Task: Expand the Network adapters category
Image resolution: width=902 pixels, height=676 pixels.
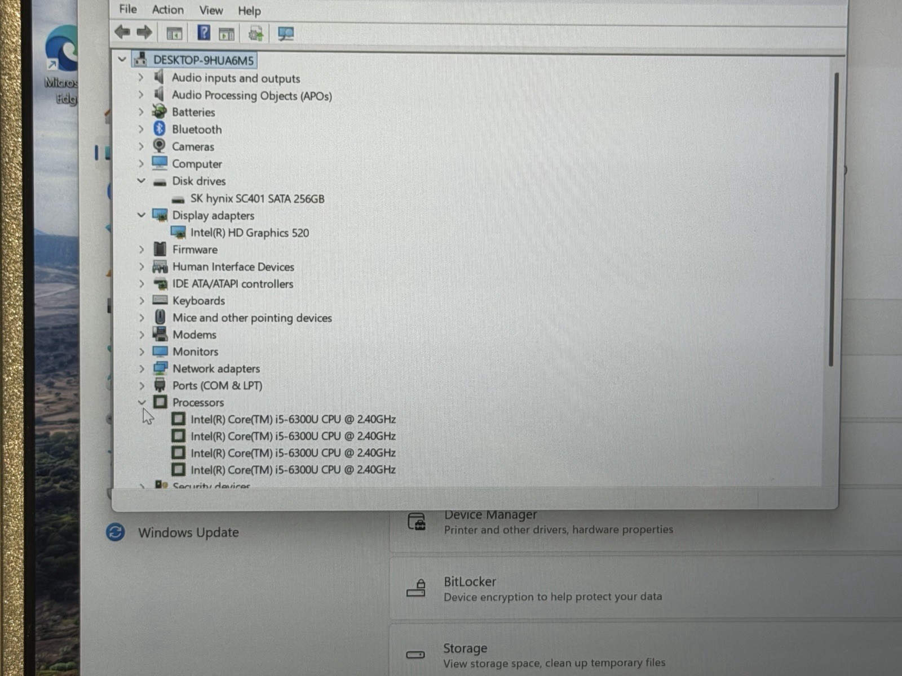Action: click(x=142, y=369)
